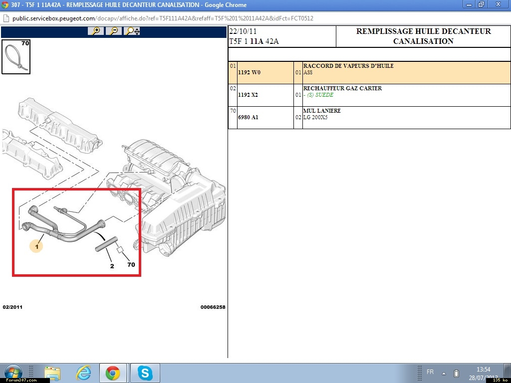Click RACCORD DE VAPEURS D'HUILE description
This screenshot has width=511, height=383.
(x=348, y=66)
